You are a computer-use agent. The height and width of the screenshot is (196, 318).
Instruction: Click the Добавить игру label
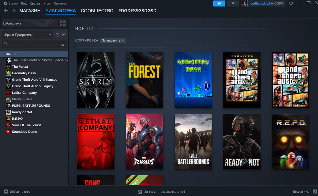coord(20,192)
